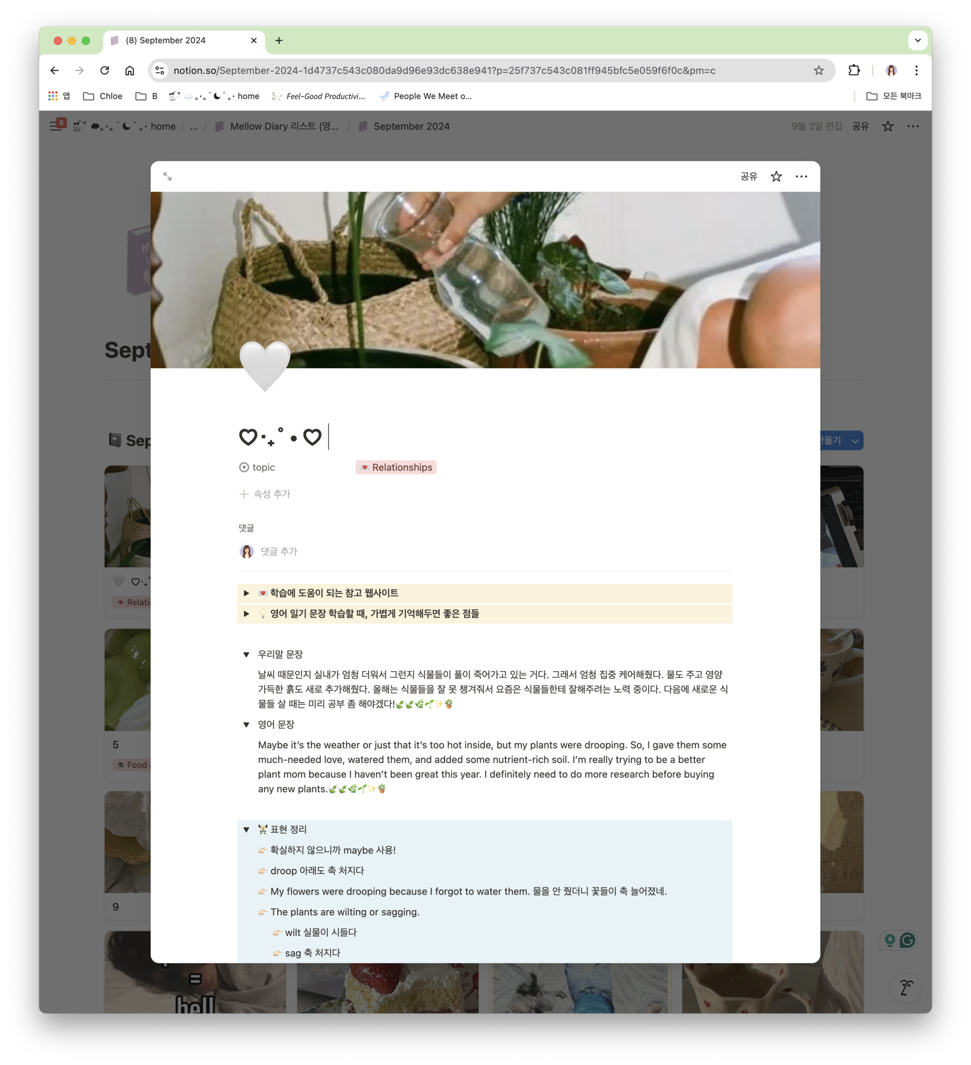
Task: Open page in full-page view
Action: [167, 176]
